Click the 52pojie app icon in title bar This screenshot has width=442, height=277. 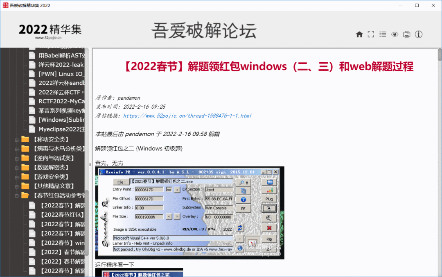(x=5, y=5)
